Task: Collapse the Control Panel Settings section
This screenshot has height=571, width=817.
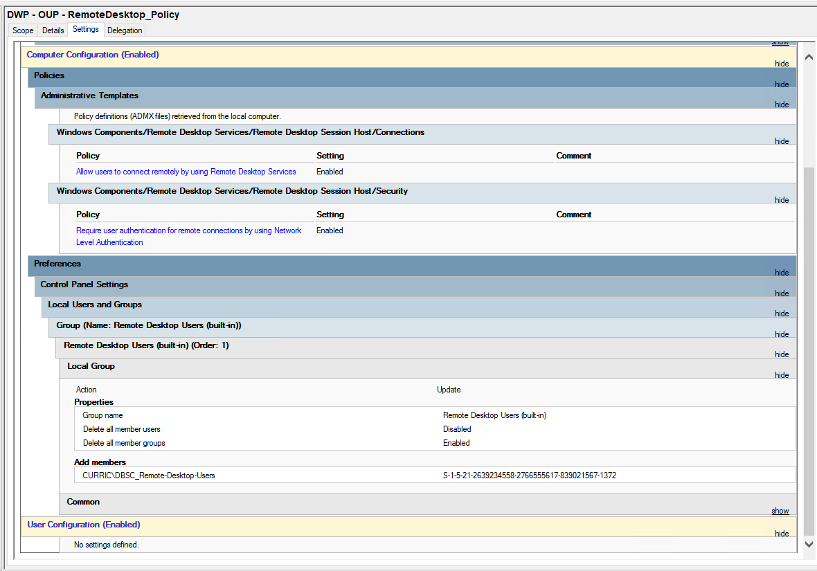Action: pyautogui.click(x=781, y=293)
